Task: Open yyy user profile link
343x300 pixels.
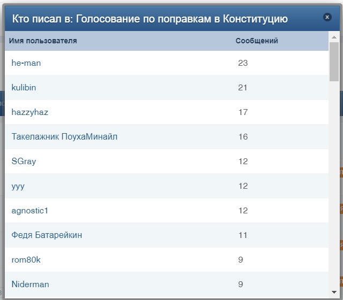Action: 18,187
